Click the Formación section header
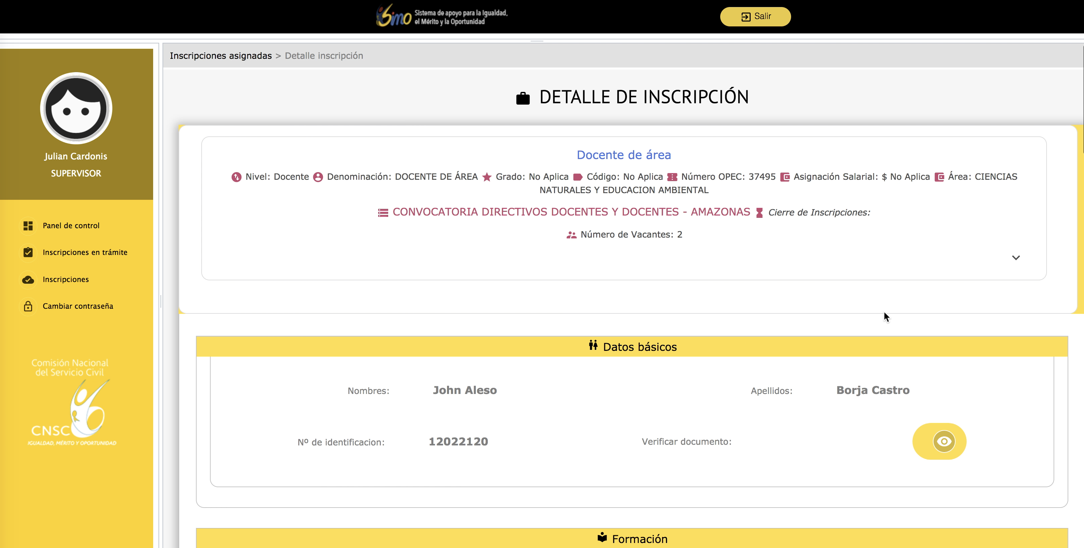The height and width of the screenshot is (548, 1084). pyautogui.click(x=632, y=539)
